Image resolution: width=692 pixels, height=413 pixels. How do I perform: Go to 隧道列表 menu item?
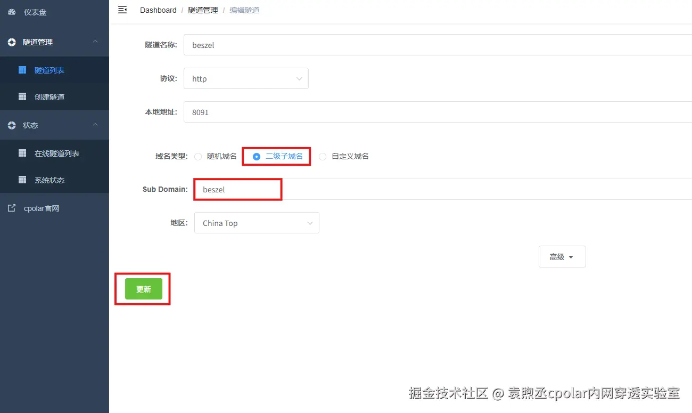(54, 70)
